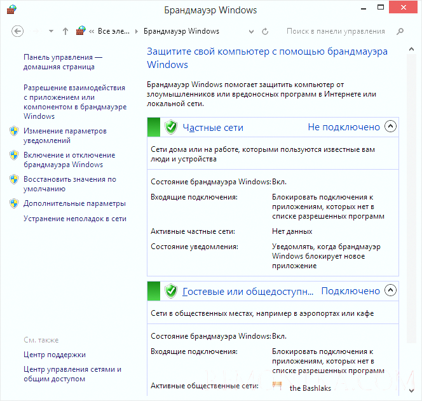Collapse the Частные сети section
The image size is (422, 401).
(391, 126)
